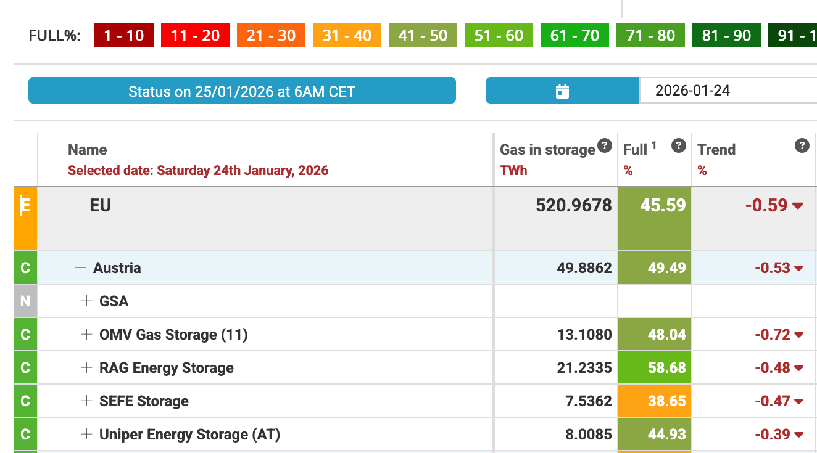Image resolution: width=817 pixels, height=453 pixels.
Task: Expand the SEFE Storage row
Action: click(x=86, y=401)
